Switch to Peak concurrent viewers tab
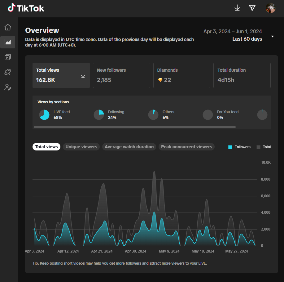Viewport: 284px width, 282px height. pyautogui.click(x=186, y=147)
